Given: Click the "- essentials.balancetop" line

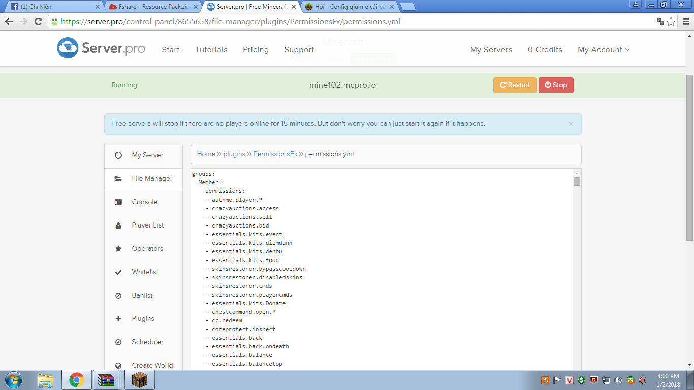Looking at the screenshot, I should (244, 364).
